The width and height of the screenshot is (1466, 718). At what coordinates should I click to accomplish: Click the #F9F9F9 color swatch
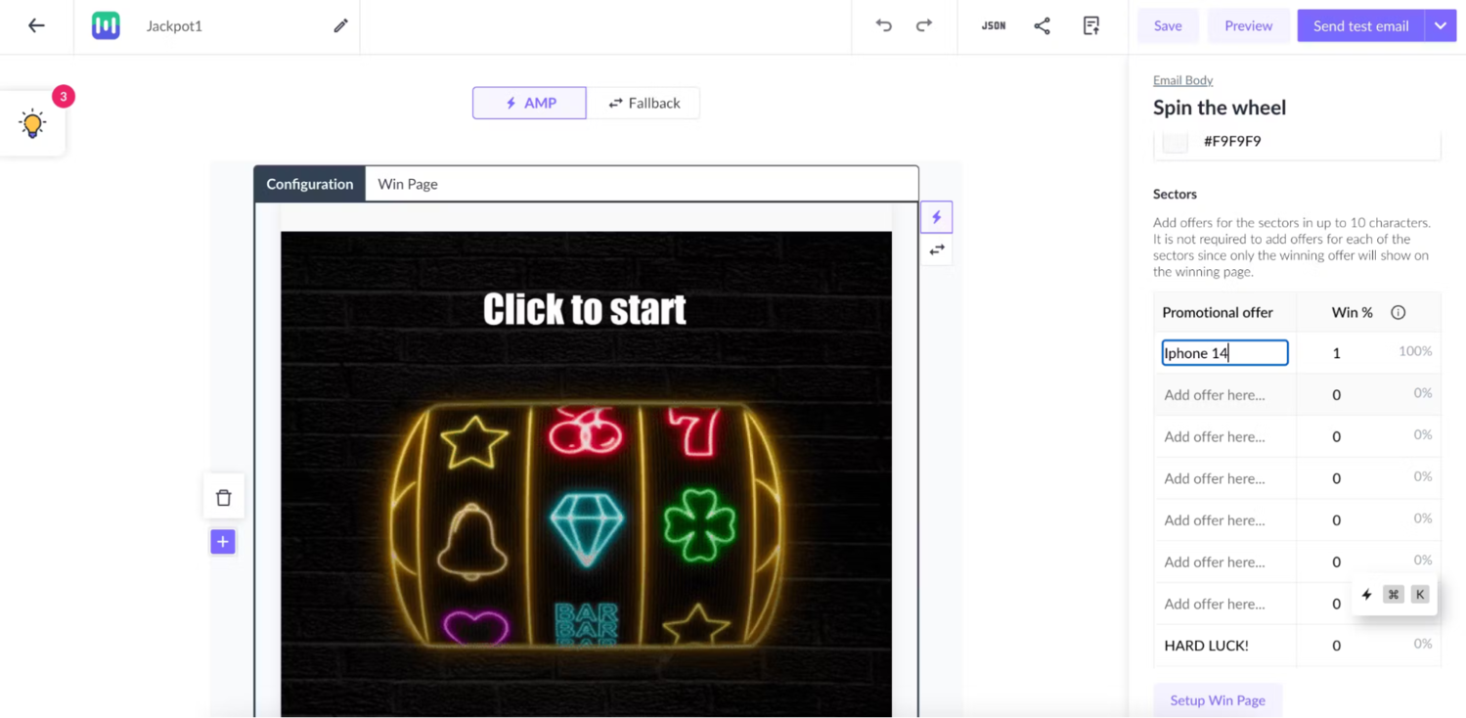click(1175, 141)
